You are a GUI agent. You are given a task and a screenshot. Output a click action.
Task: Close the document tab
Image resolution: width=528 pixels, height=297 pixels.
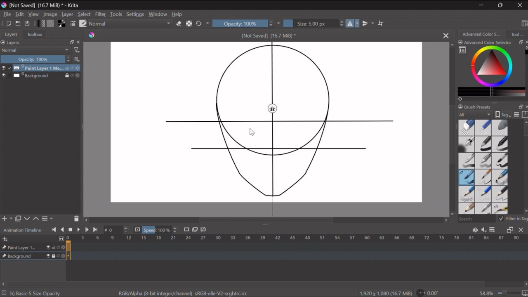pos(445,35)
